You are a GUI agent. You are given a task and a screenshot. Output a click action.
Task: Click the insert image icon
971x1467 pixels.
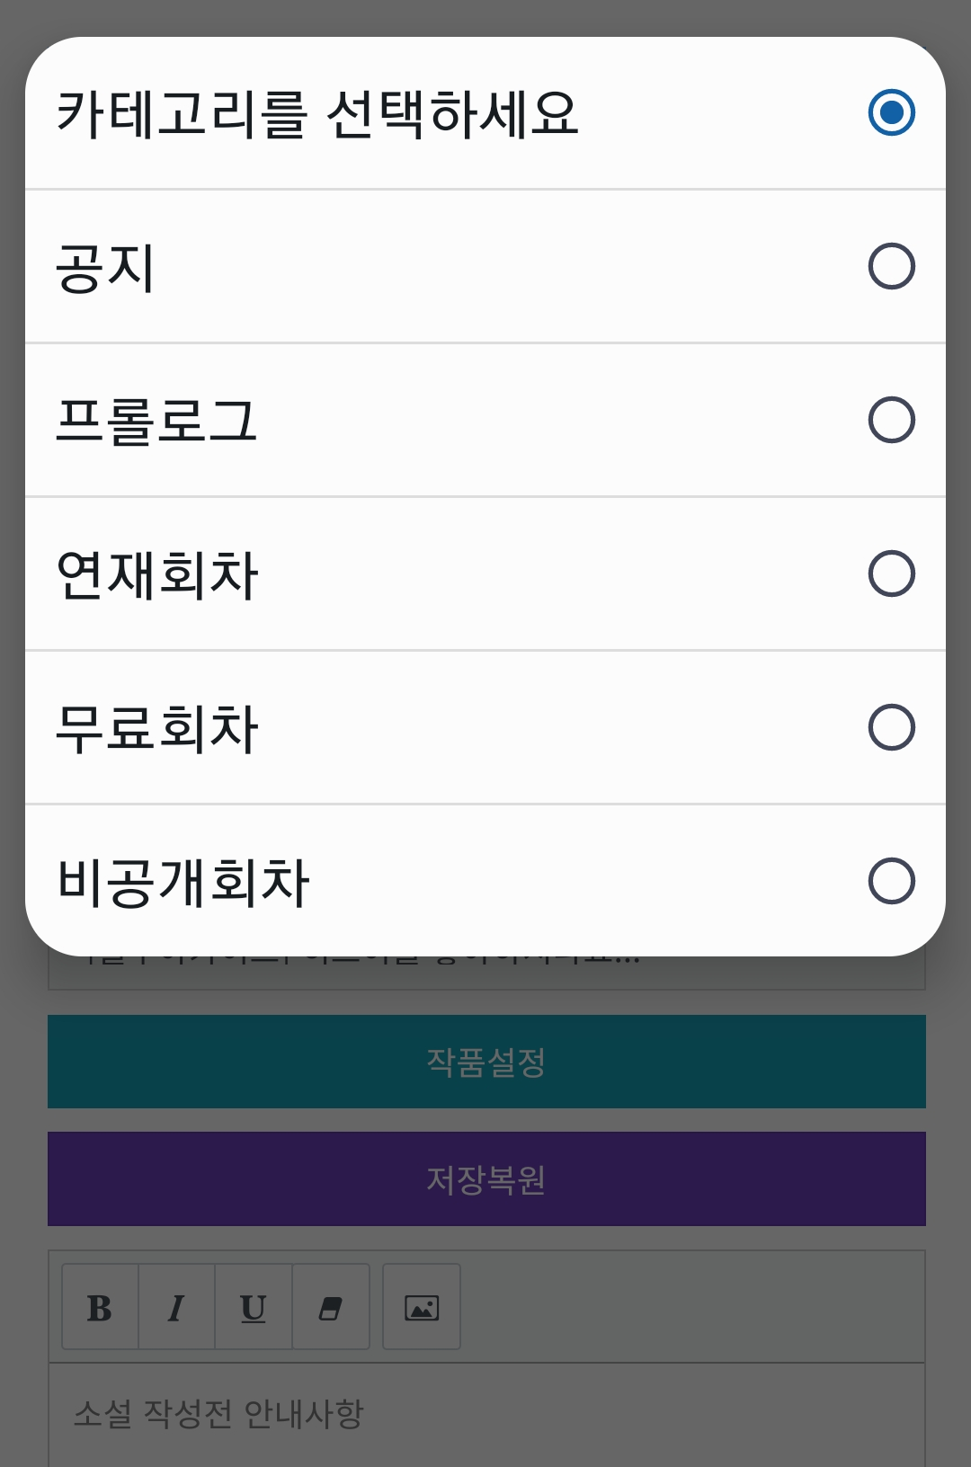pyautogui.click(x=422, y=1307)
